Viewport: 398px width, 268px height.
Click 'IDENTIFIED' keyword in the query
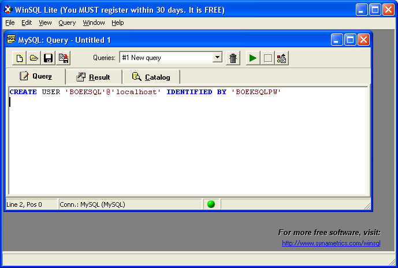coord(189,92)
